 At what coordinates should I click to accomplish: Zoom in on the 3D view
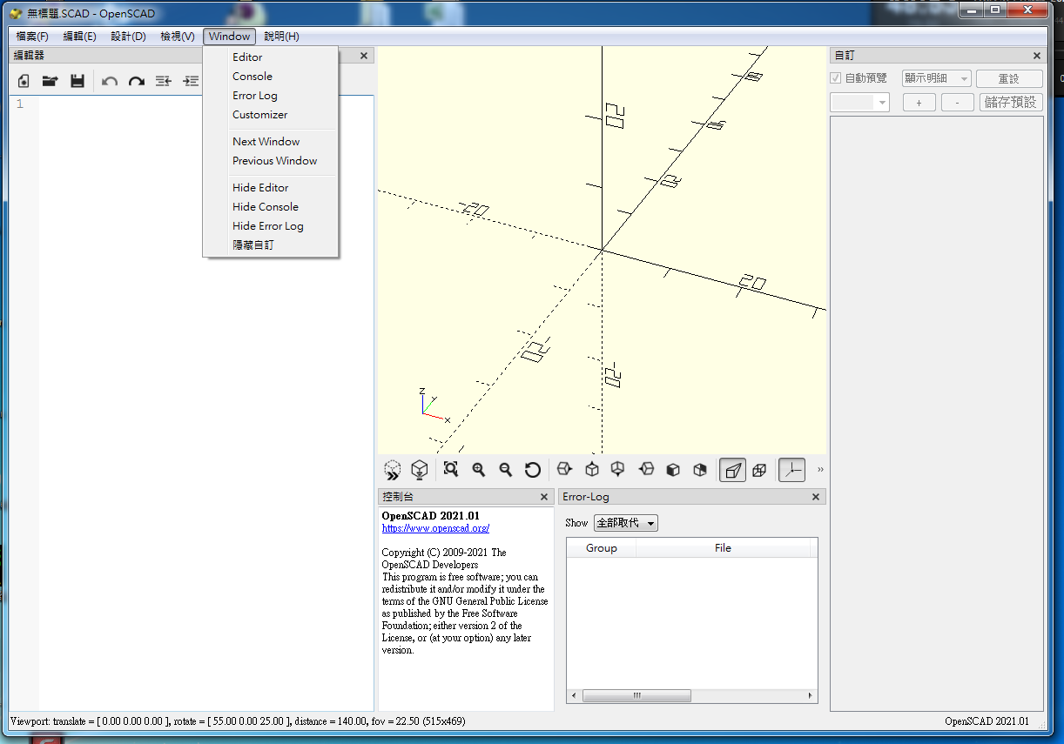pyautogui.click(x=478, y=470)
